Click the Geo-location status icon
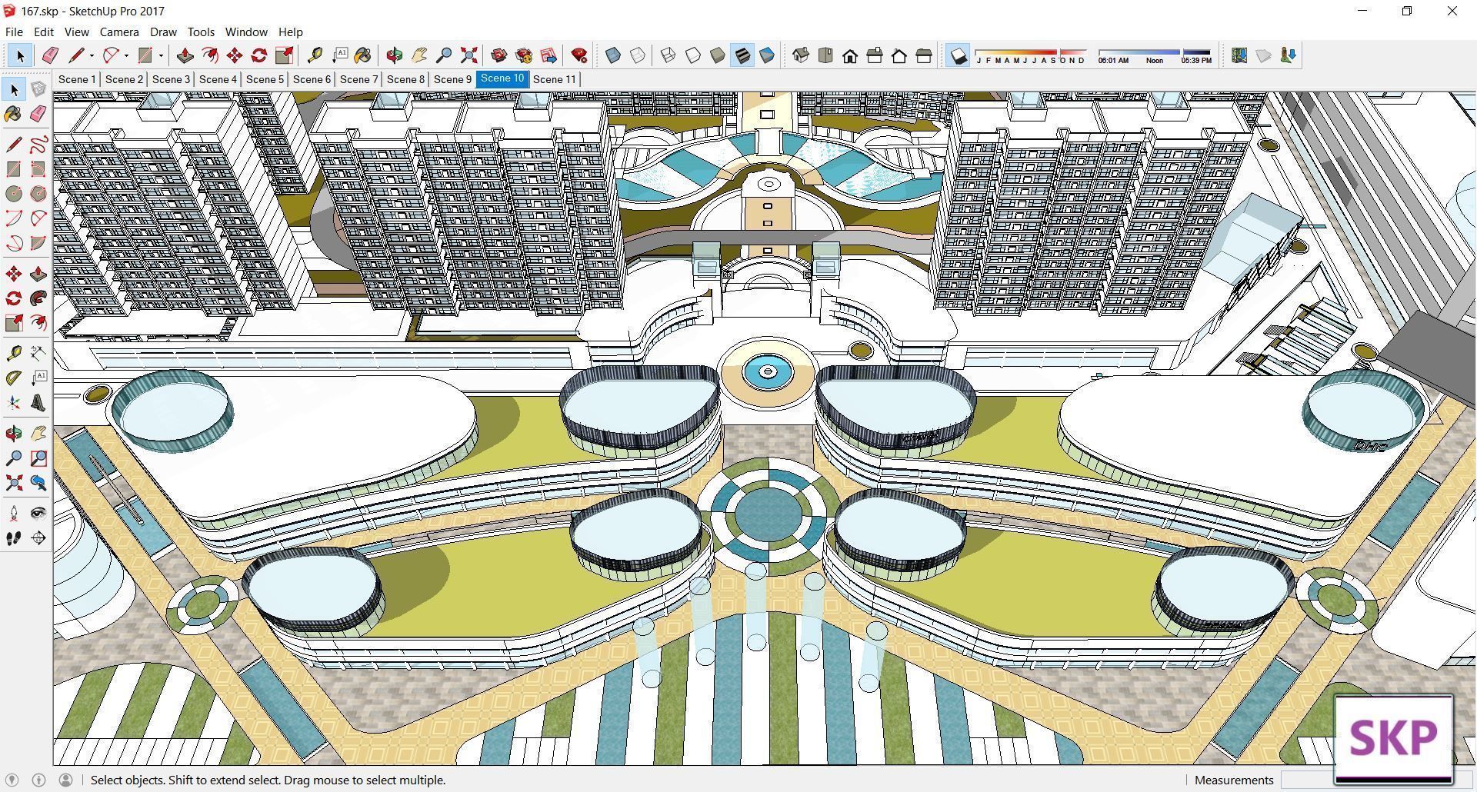 (12, 780)
